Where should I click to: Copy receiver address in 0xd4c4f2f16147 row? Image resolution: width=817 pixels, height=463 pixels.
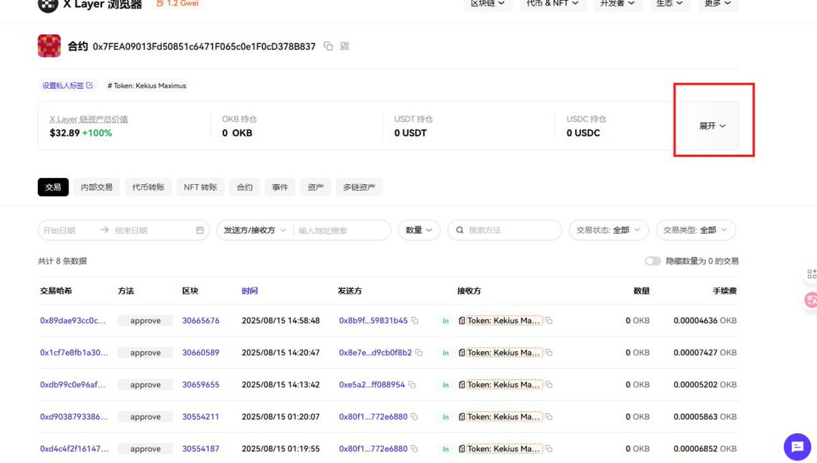tap(549, 449)
